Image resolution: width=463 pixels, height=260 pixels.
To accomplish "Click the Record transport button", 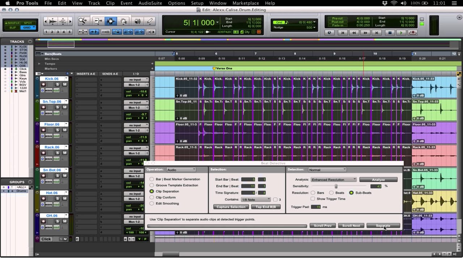I will (412, 32).
